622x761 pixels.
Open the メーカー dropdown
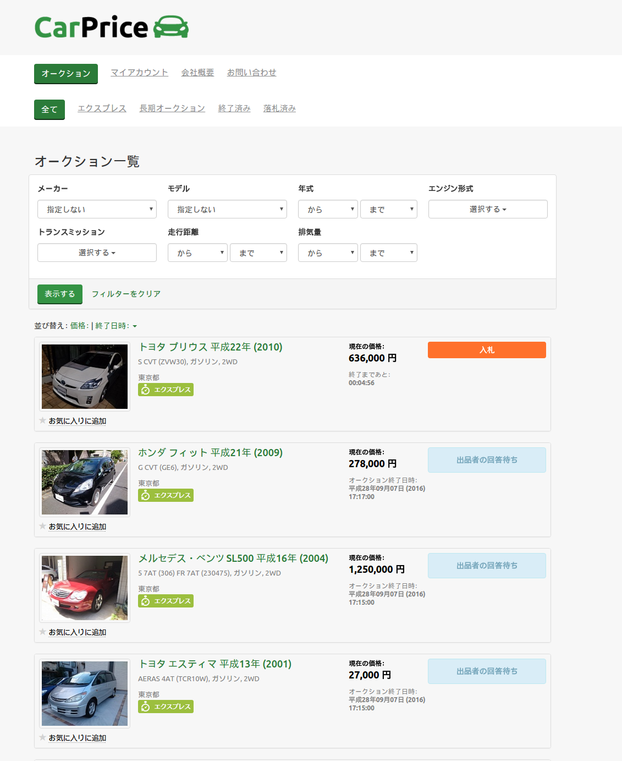pyautogui.click(x=97, y=209)
